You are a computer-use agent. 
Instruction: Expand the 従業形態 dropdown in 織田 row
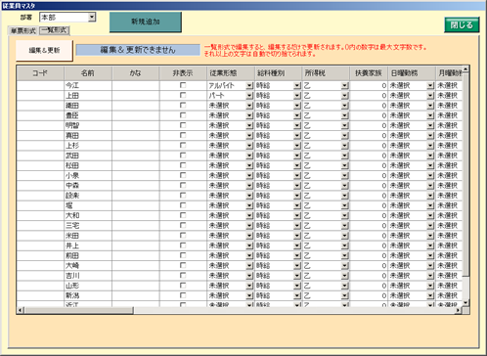pyautogui.click(x=249, y=106)
